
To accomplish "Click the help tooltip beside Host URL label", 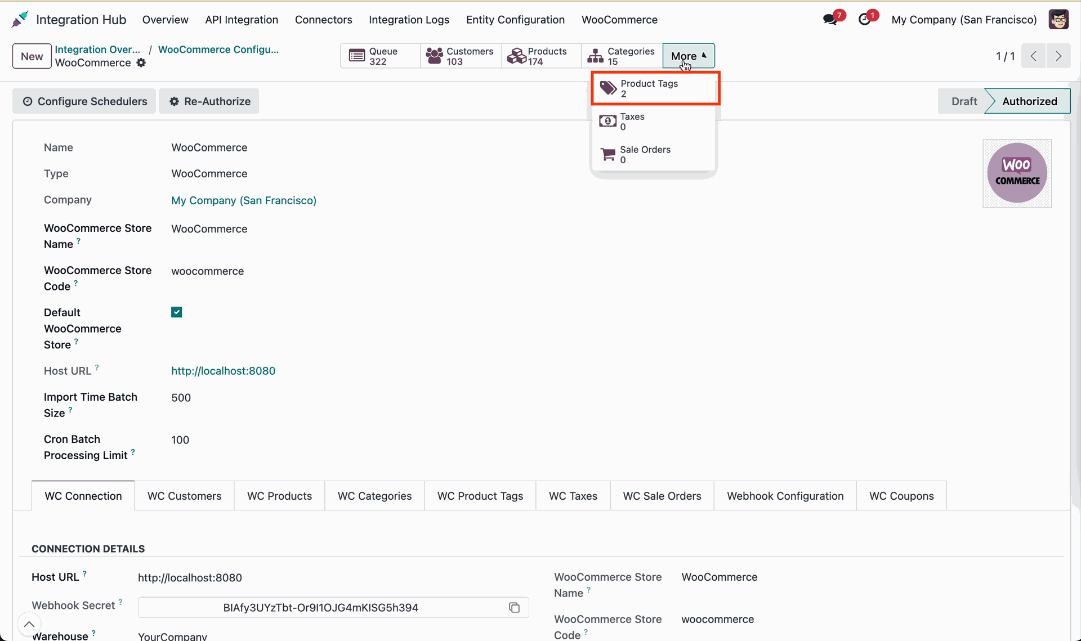I will click(97, 367).
